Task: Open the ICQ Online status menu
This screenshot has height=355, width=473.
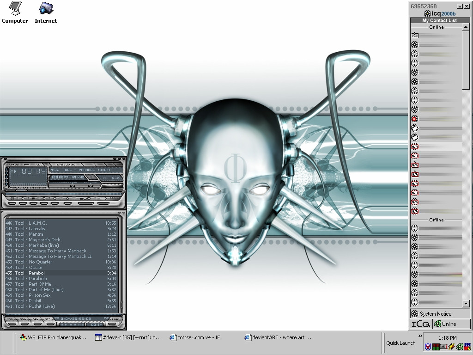Action: [451, 324]
